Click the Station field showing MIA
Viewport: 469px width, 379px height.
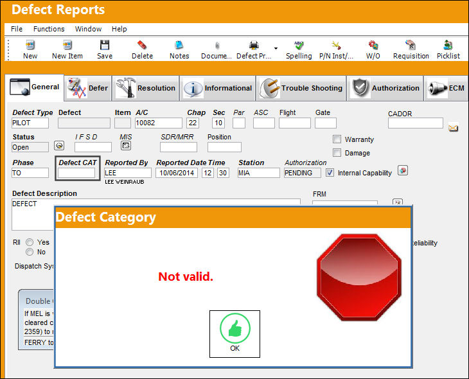[259, 173]
